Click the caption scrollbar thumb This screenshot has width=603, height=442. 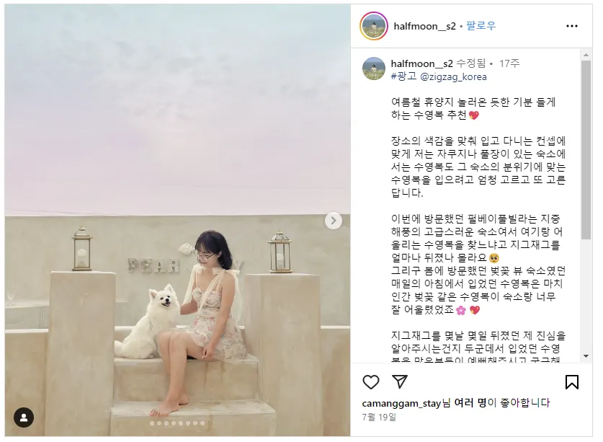[x=586, y=150]
